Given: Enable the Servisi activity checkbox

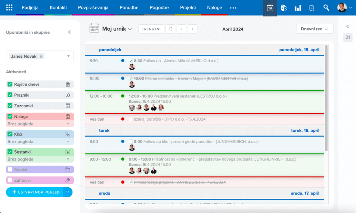Looking at the screenshot, I should pos(10,170).
